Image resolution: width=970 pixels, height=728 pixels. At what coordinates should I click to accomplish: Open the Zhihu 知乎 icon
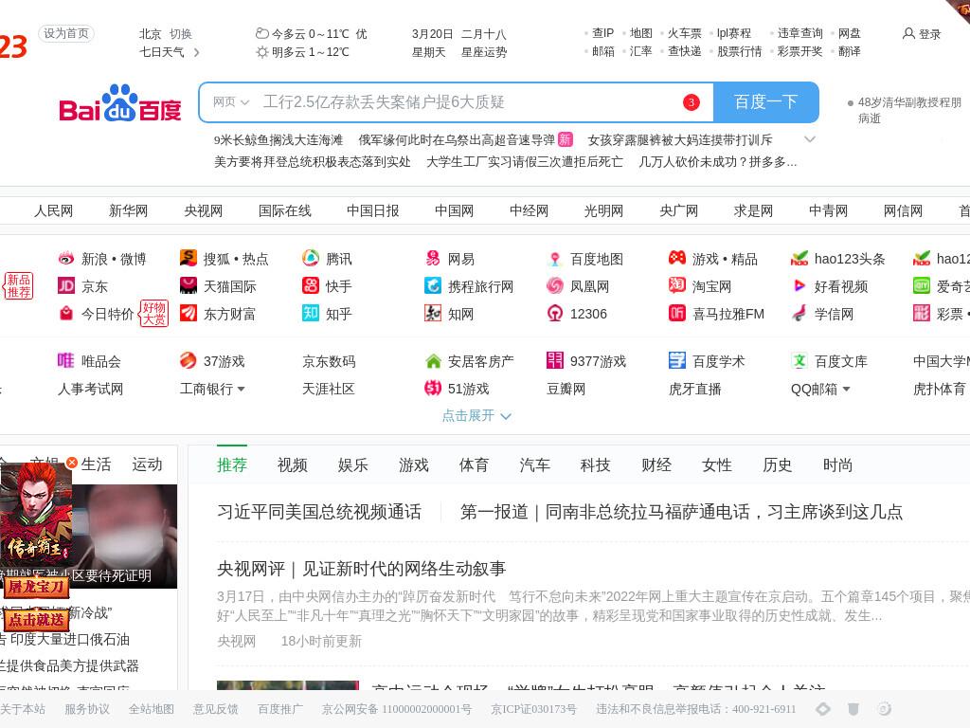tap(311, 313)
